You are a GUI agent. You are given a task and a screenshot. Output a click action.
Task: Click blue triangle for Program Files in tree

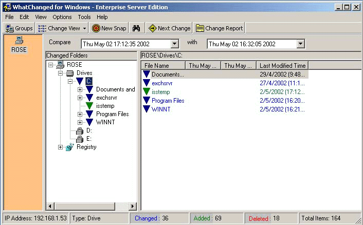[x=89, y=114]
